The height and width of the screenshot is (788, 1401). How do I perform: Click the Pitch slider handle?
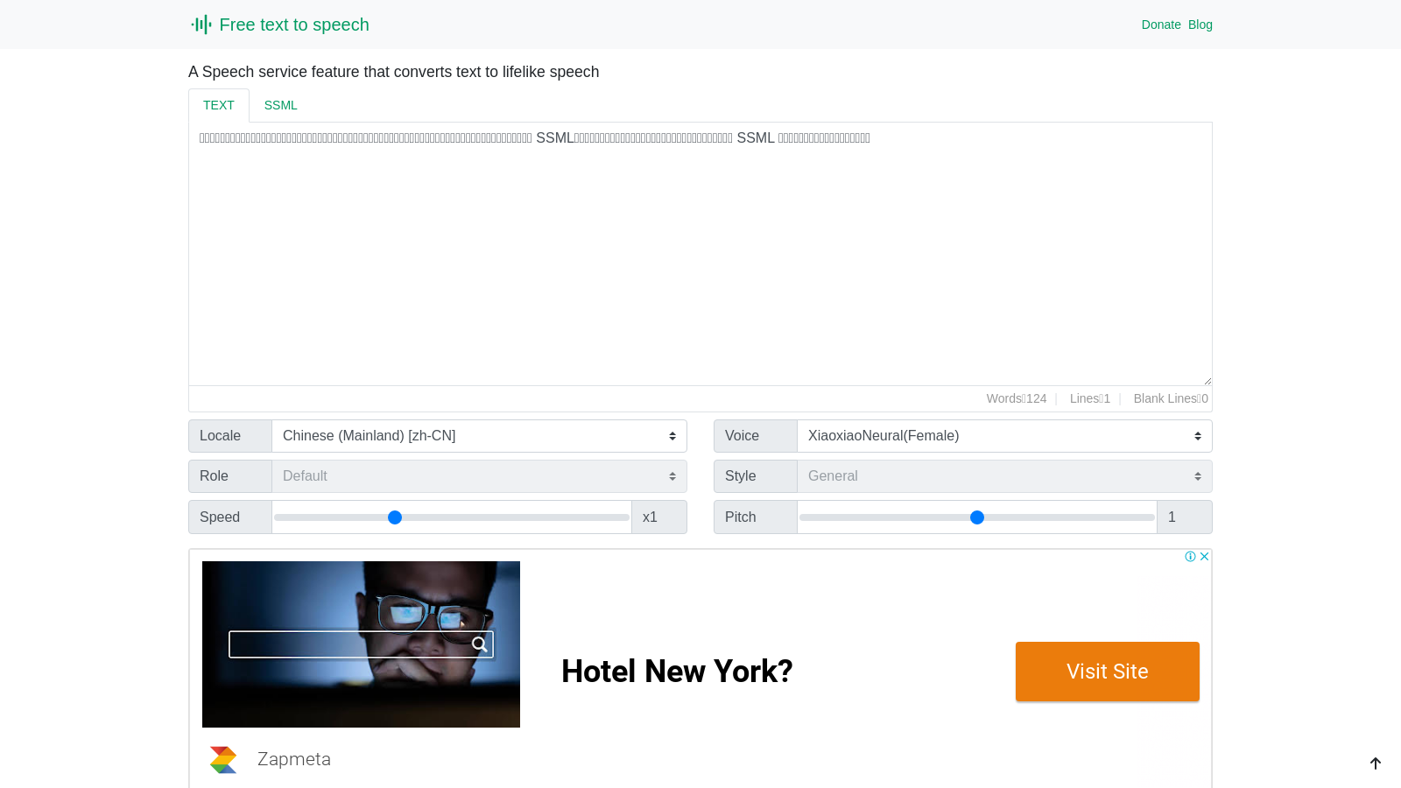pos(977,517)
